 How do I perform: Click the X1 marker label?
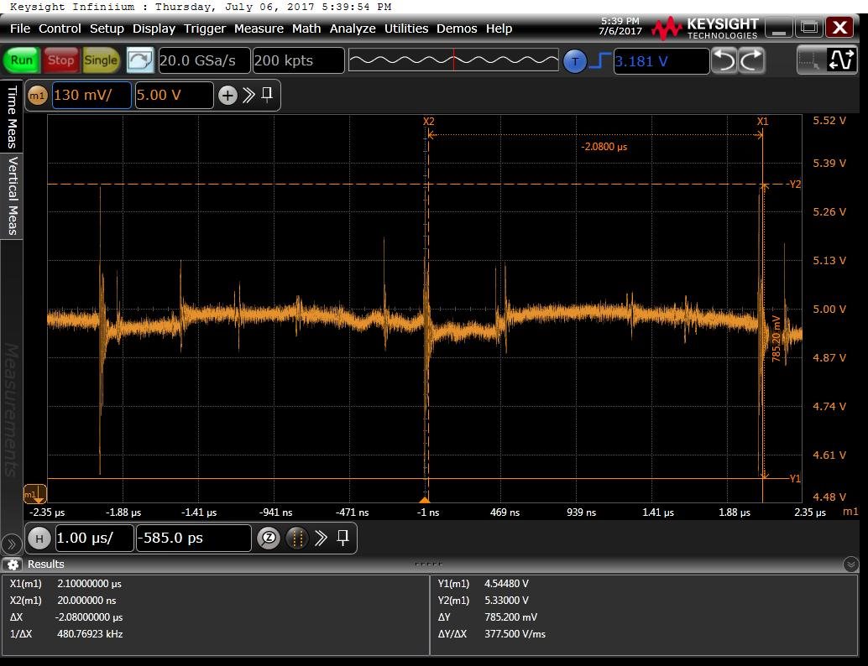point(762,121)
